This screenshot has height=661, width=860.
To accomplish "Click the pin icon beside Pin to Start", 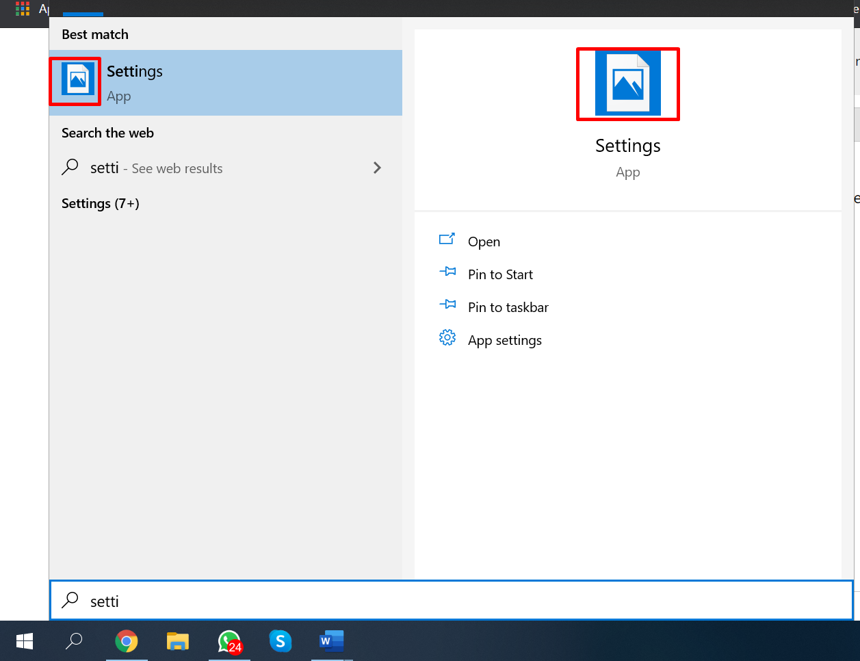I will coord(447,272).
